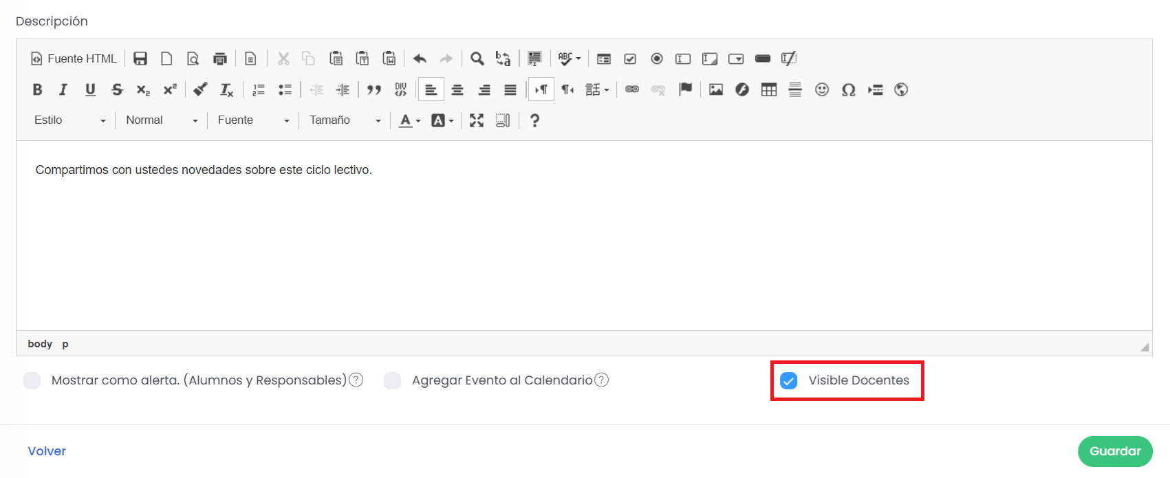This screenshot has height=478, width=1170.
Task: Insert a form button
Action: pyautogui.click(x=763, y=58)
